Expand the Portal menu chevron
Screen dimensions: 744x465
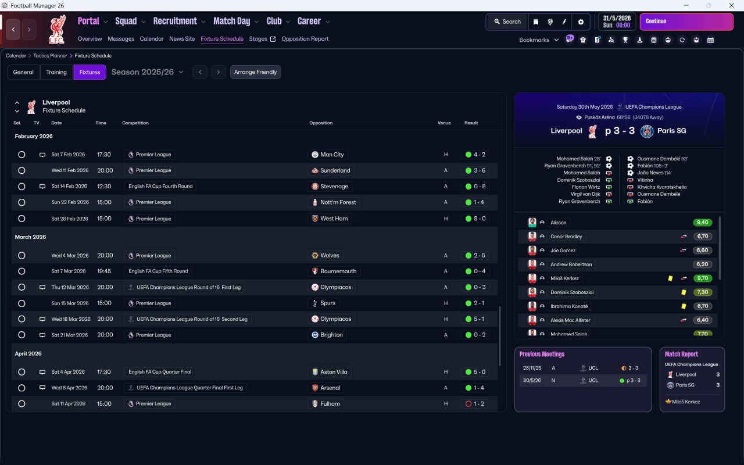pyautogui.click(x=105, y=22)
